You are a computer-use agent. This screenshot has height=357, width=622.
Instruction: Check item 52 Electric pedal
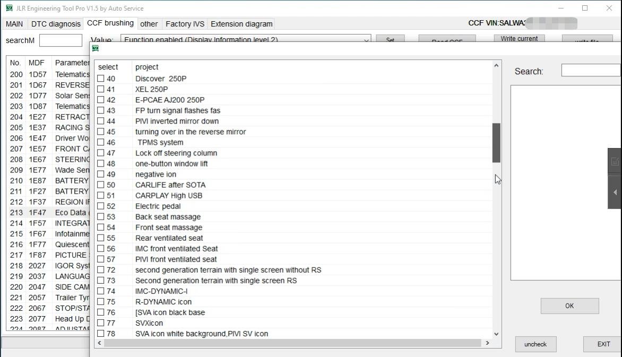pyautogui.click(x=101, y=206)
